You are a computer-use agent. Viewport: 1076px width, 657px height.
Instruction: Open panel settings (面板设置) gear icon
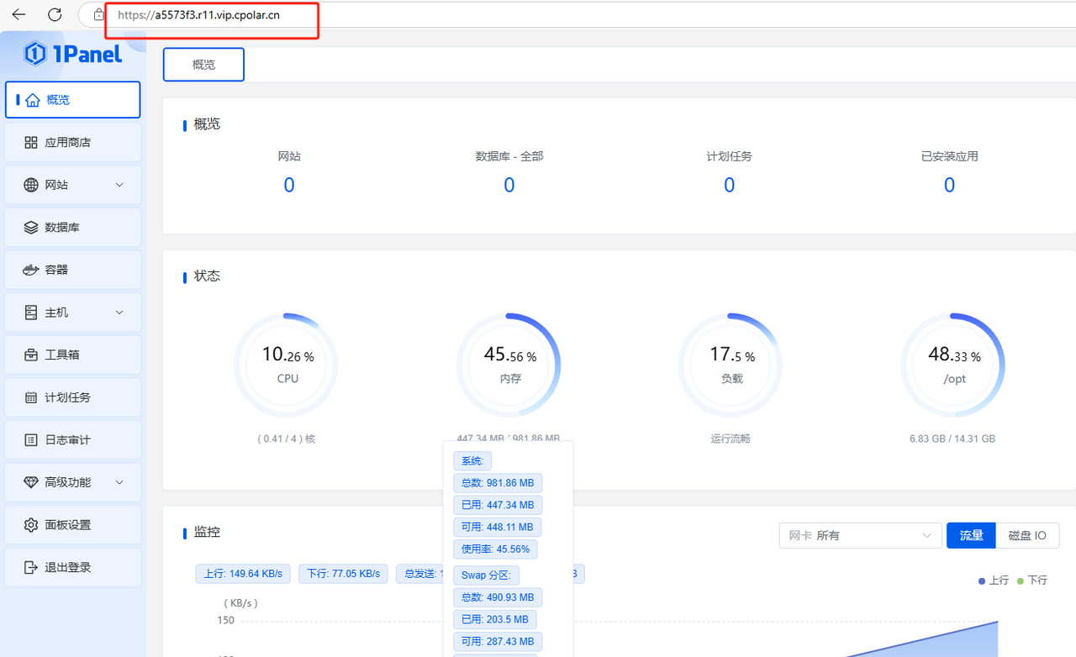(31, 525)
